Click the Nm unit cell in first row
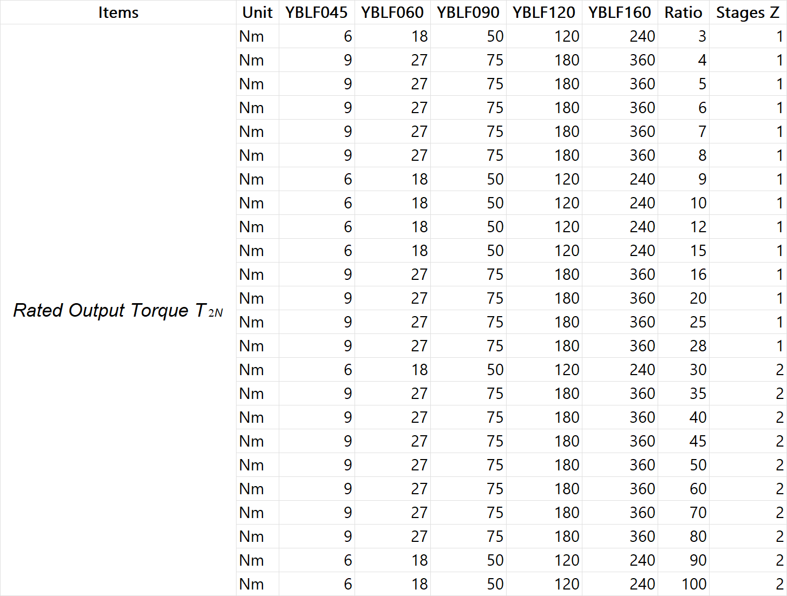The height and width of the screenshot is (596, 787). [258, 36]
